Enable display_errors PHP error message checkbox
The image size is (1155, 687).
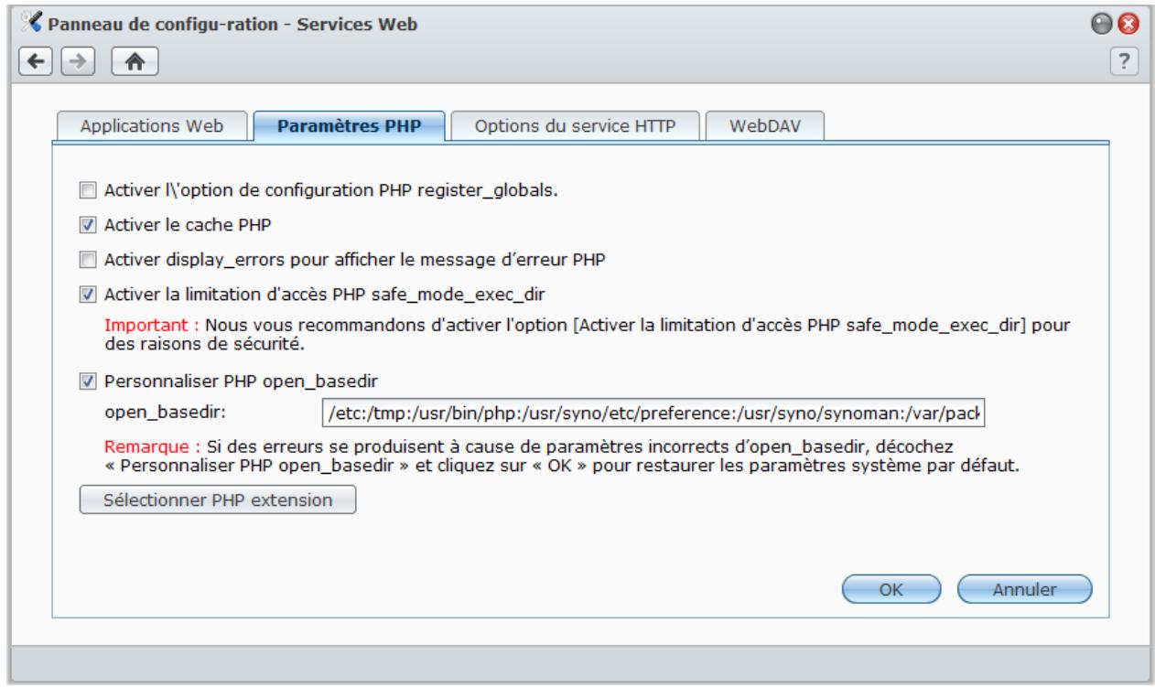(x=88, y=260)
